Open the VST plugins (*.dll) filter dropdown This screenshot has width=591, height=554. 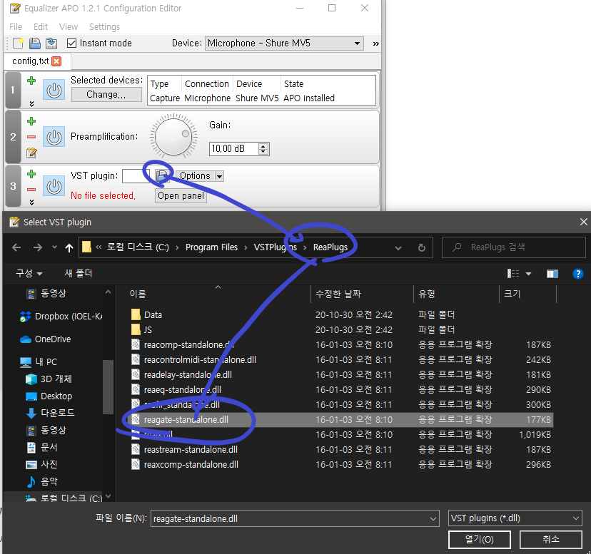[515, 518]
